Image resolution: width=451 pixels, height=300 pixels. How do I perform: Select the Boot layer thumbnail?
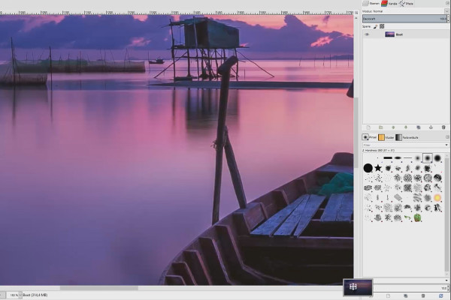(389, 34)
